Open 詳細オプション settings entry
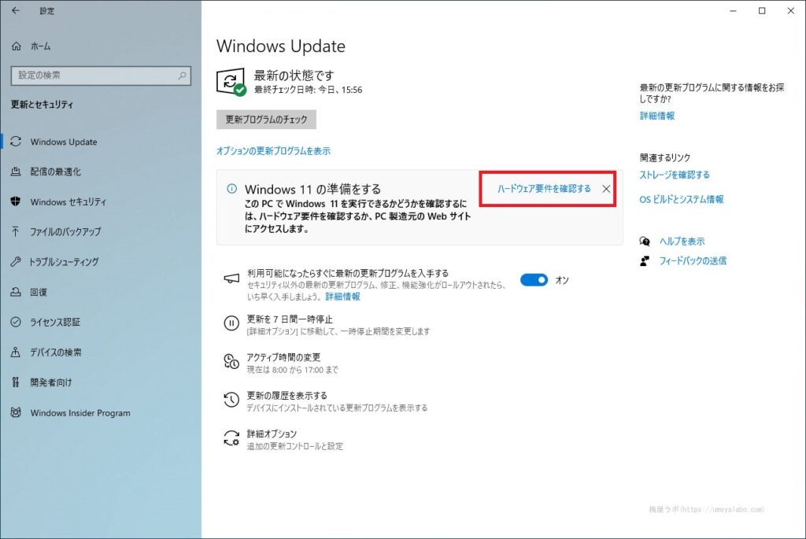This screenshot has width=806, height=539. click(272, 434)
